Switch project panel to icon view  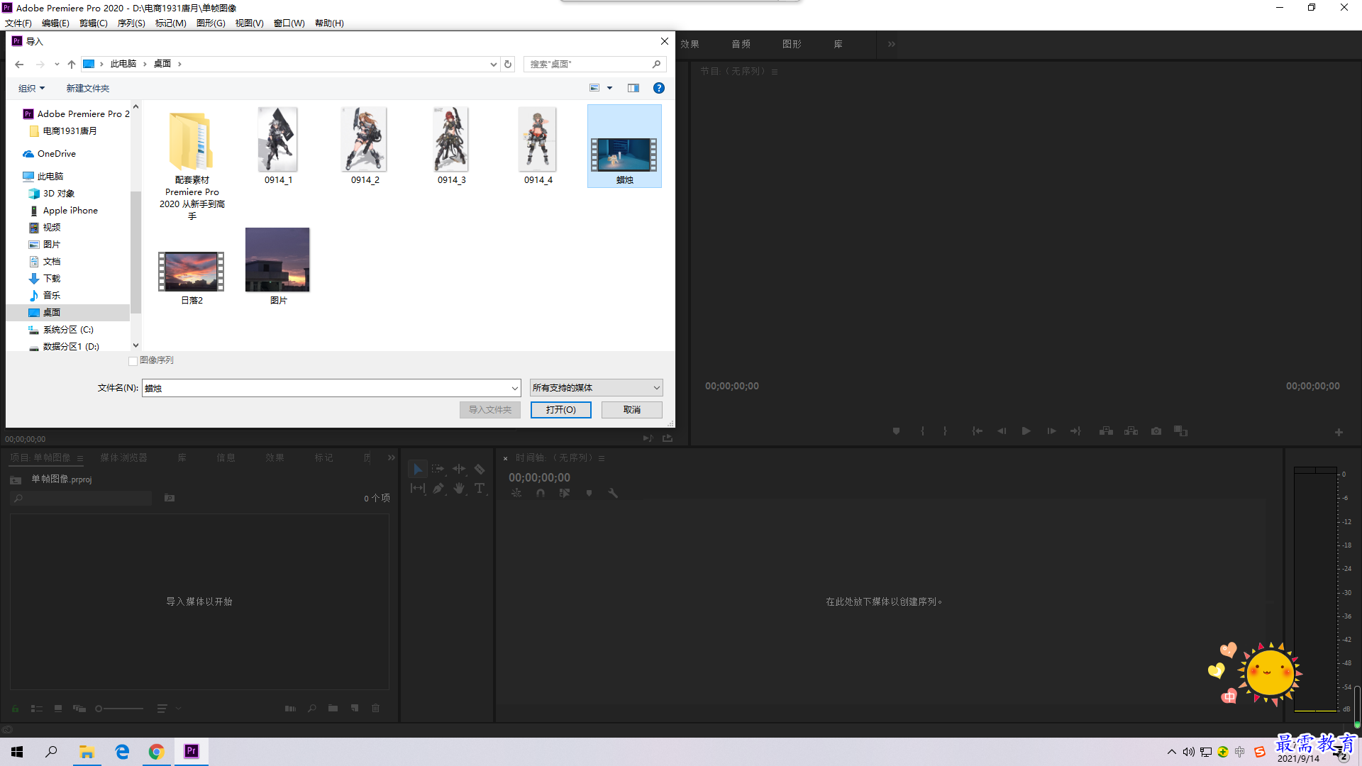tap(58, 709)
